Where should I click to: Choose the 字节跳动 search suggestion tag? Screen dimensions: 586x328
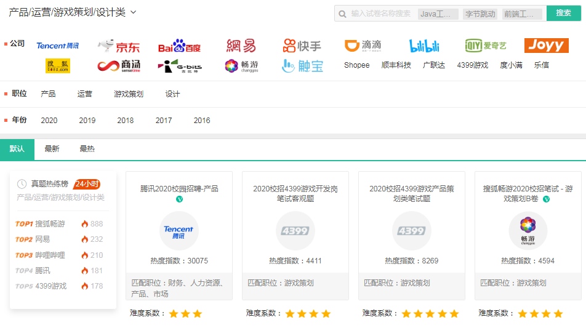[x=480, y=14]
